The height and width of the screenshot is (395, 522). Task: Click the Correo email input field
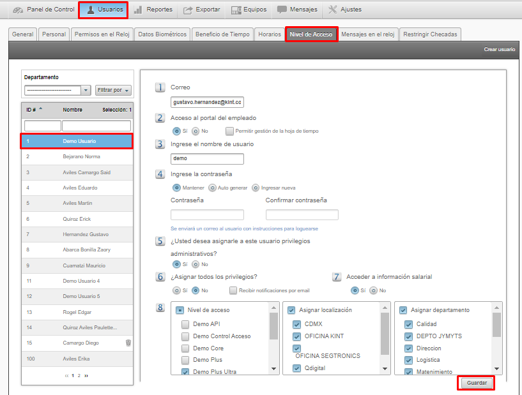[208, 102]
